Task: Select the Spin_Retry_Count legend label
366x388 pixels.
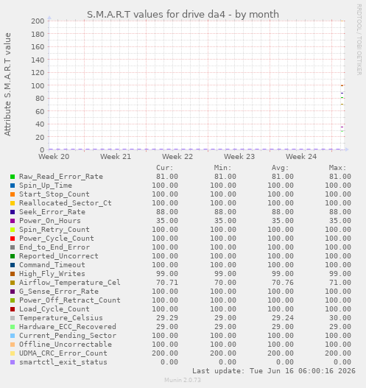Action: [x=54, y=230]
